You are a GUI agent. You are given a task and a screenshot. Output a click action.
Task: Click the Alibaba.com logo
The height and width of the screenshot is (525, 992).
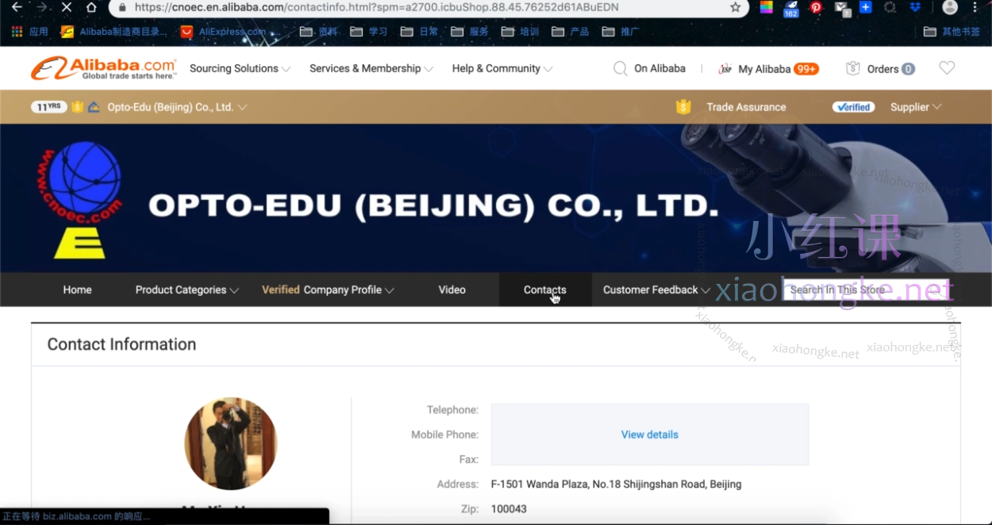click(x=103, y=68)
